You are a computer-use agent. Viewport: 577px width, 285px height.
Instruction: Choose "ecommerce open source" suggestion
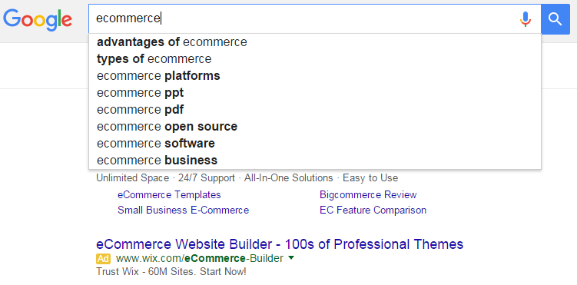tap(315, 127)
